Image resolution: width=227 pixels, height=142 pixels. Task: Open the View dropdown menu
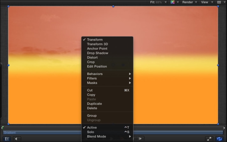tap(206, 2)
